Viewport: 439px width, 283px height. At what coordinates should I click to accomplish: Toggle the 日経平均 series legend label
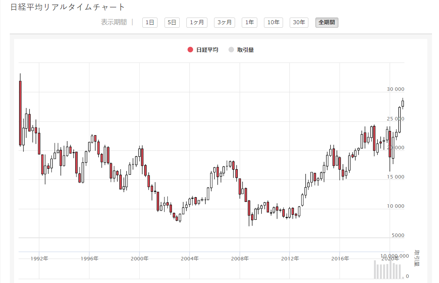point(207,50)
